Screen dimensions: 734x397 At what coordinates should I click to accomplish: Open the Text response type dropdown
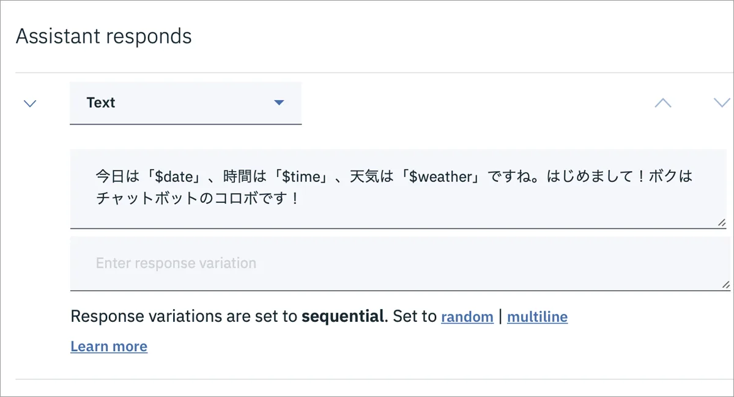click(185, 103)
